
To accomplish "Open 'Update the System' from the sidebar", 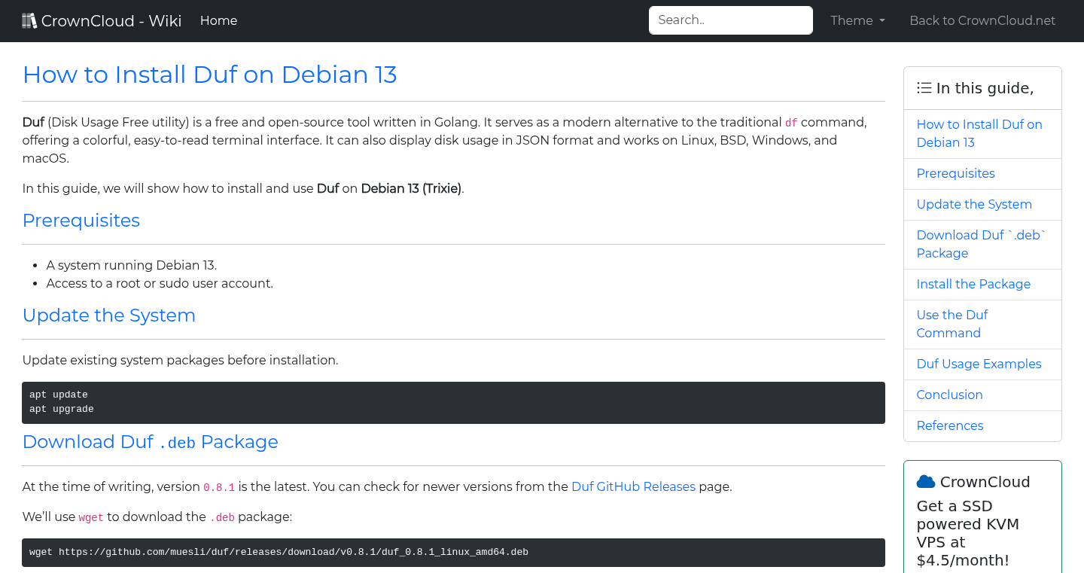I will click(x=974, y=204).
